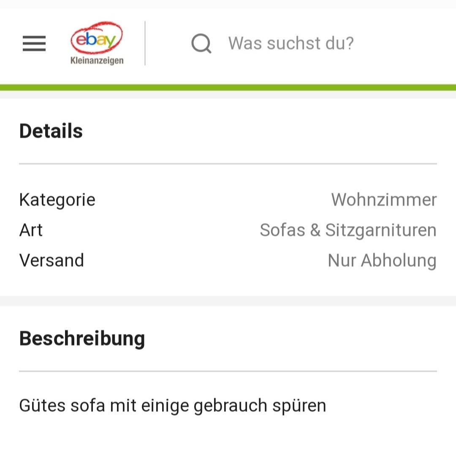Click the 'Kleinanzeigen' text under logo
Viewport: 456px width, 449px height.
pos(97,61)
